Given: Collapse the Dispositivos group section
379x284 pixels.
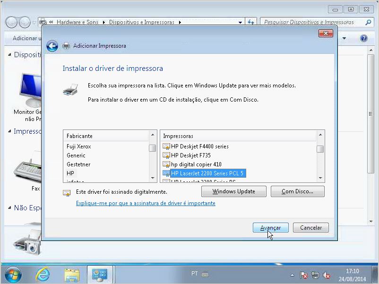Looking at the screenshot, I should (10, 54).
